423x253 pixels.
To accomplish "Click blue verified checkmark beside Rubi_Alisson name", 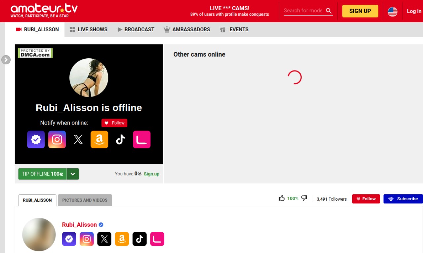I will point(101,225).
